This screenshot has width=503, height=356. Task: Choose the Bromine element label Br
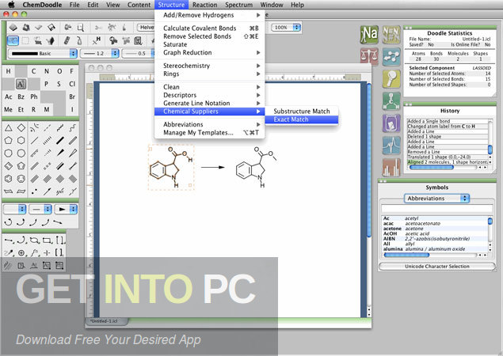[x=72, y=97]
